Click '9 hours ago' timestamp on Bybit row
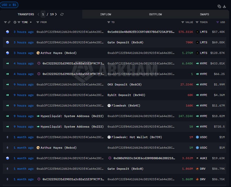The height and width of the screenshot is (187, 231). pyautogui.click(x=24, y=95)
